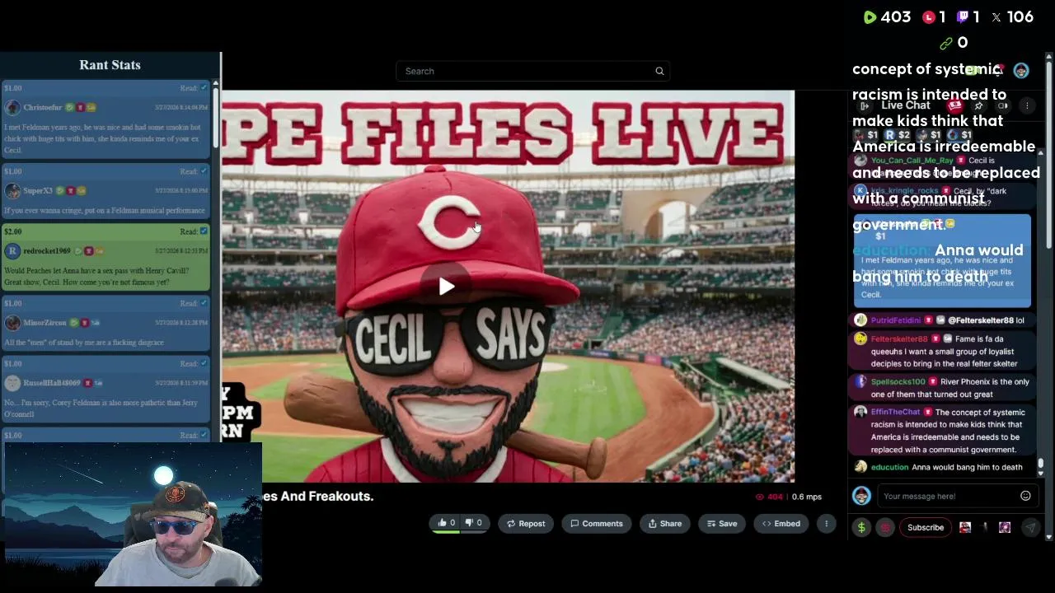Click the green 403 viewer count icon
This screenshot has height=593, width=1055.
[870, 17]
